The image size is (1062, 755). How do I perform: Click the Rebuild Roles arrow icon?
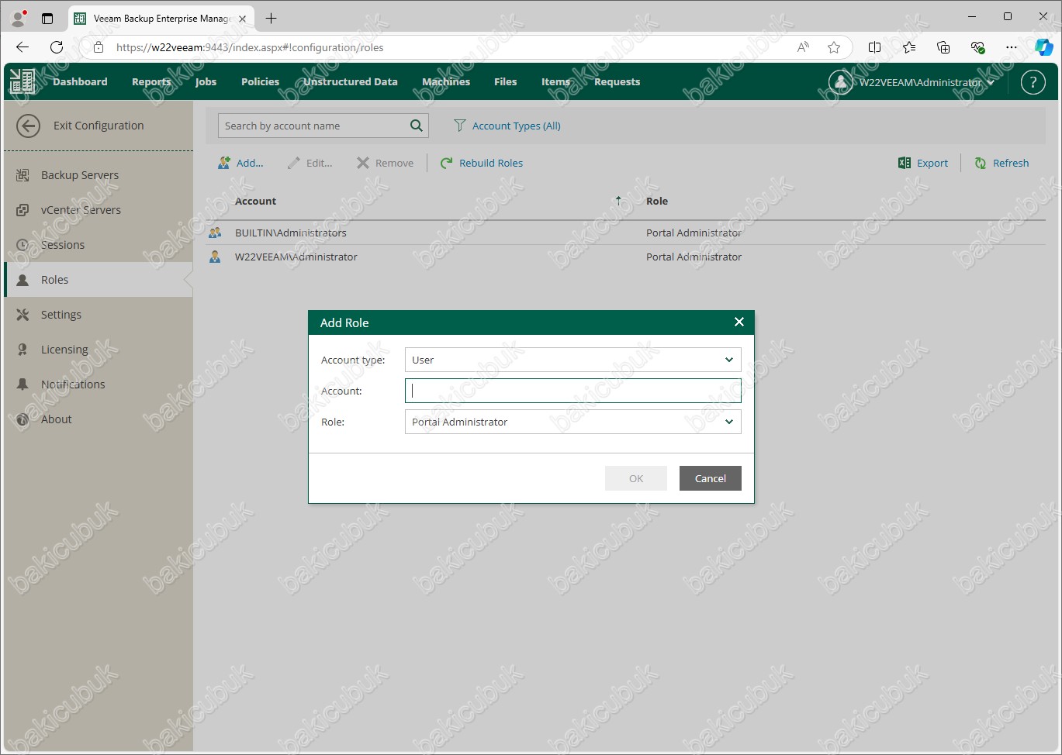pyautogui.click(x=447, y=163)
